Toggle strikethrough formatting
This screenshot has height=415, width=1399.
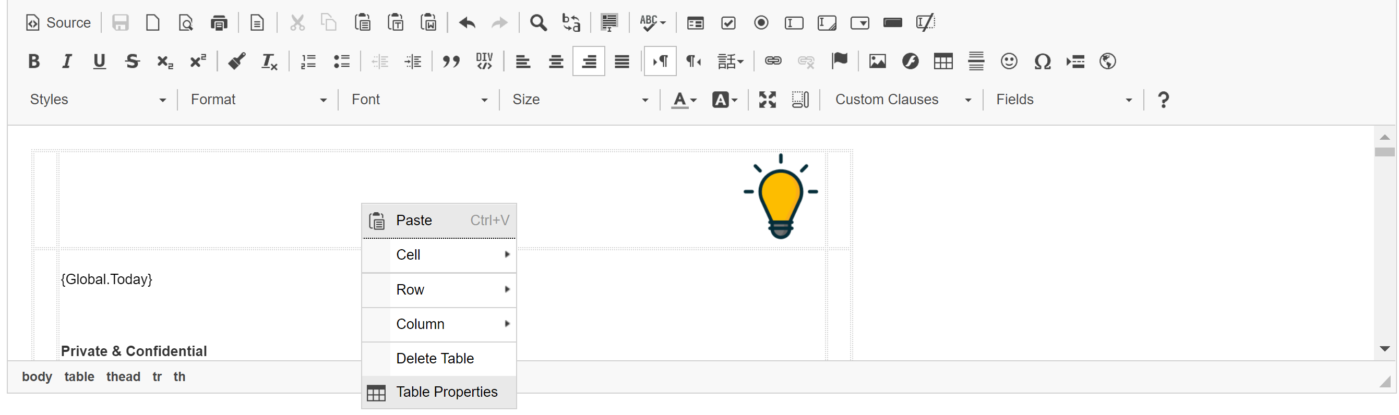click(133, 62)
